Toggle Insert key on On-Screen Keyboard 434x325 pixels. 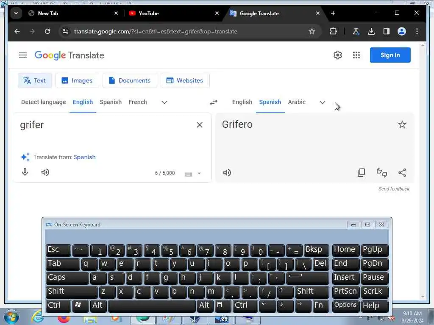coord(345,278)
